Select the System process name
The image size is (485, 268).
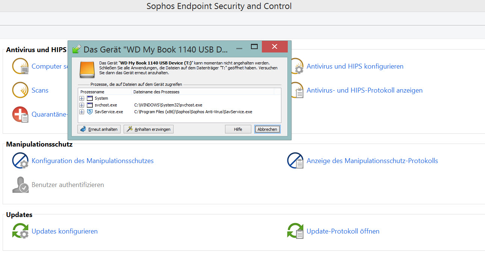[101, 98]
